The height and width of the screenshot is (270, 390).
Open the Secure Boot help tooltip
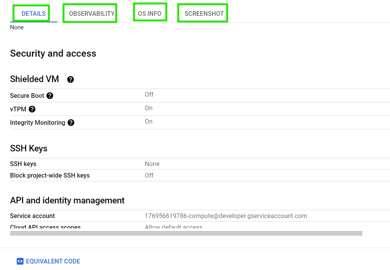coord(50,96)
